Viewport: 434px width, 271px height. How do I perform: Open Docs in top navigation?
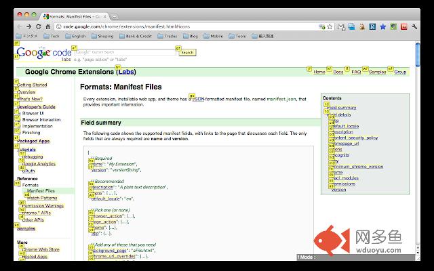pos(338,72)
